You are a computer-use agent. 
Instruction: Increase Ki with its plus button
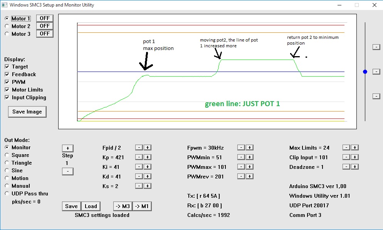pyautogui.click(x=148, y=167)
